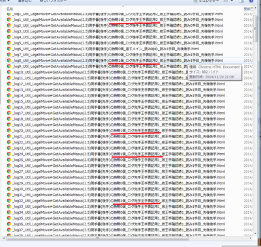Screen dimensions: 261x247
Task: Select file name starting with _log22_Util_LegalMove
Action: [x=119, y=142]
